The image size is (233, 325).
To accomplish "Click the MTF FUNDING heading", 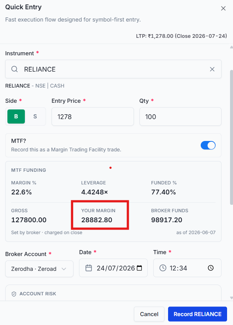I will click(x=29, y=170).
